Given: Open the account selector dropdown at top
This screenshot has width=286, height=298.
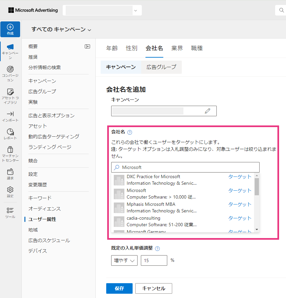Looking at the screenshot, I should click(102, 10).
